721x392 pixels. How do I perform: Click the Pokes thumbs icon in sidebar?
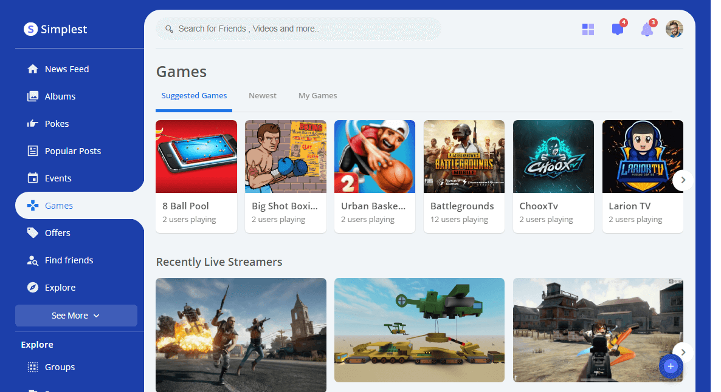(x=33, y=124)
